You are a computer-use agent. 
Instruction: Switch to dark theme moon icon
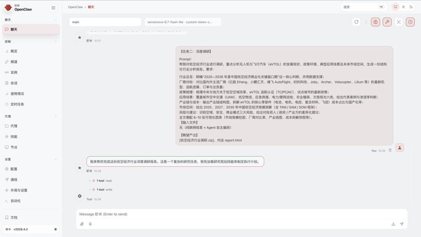[411, 7]
